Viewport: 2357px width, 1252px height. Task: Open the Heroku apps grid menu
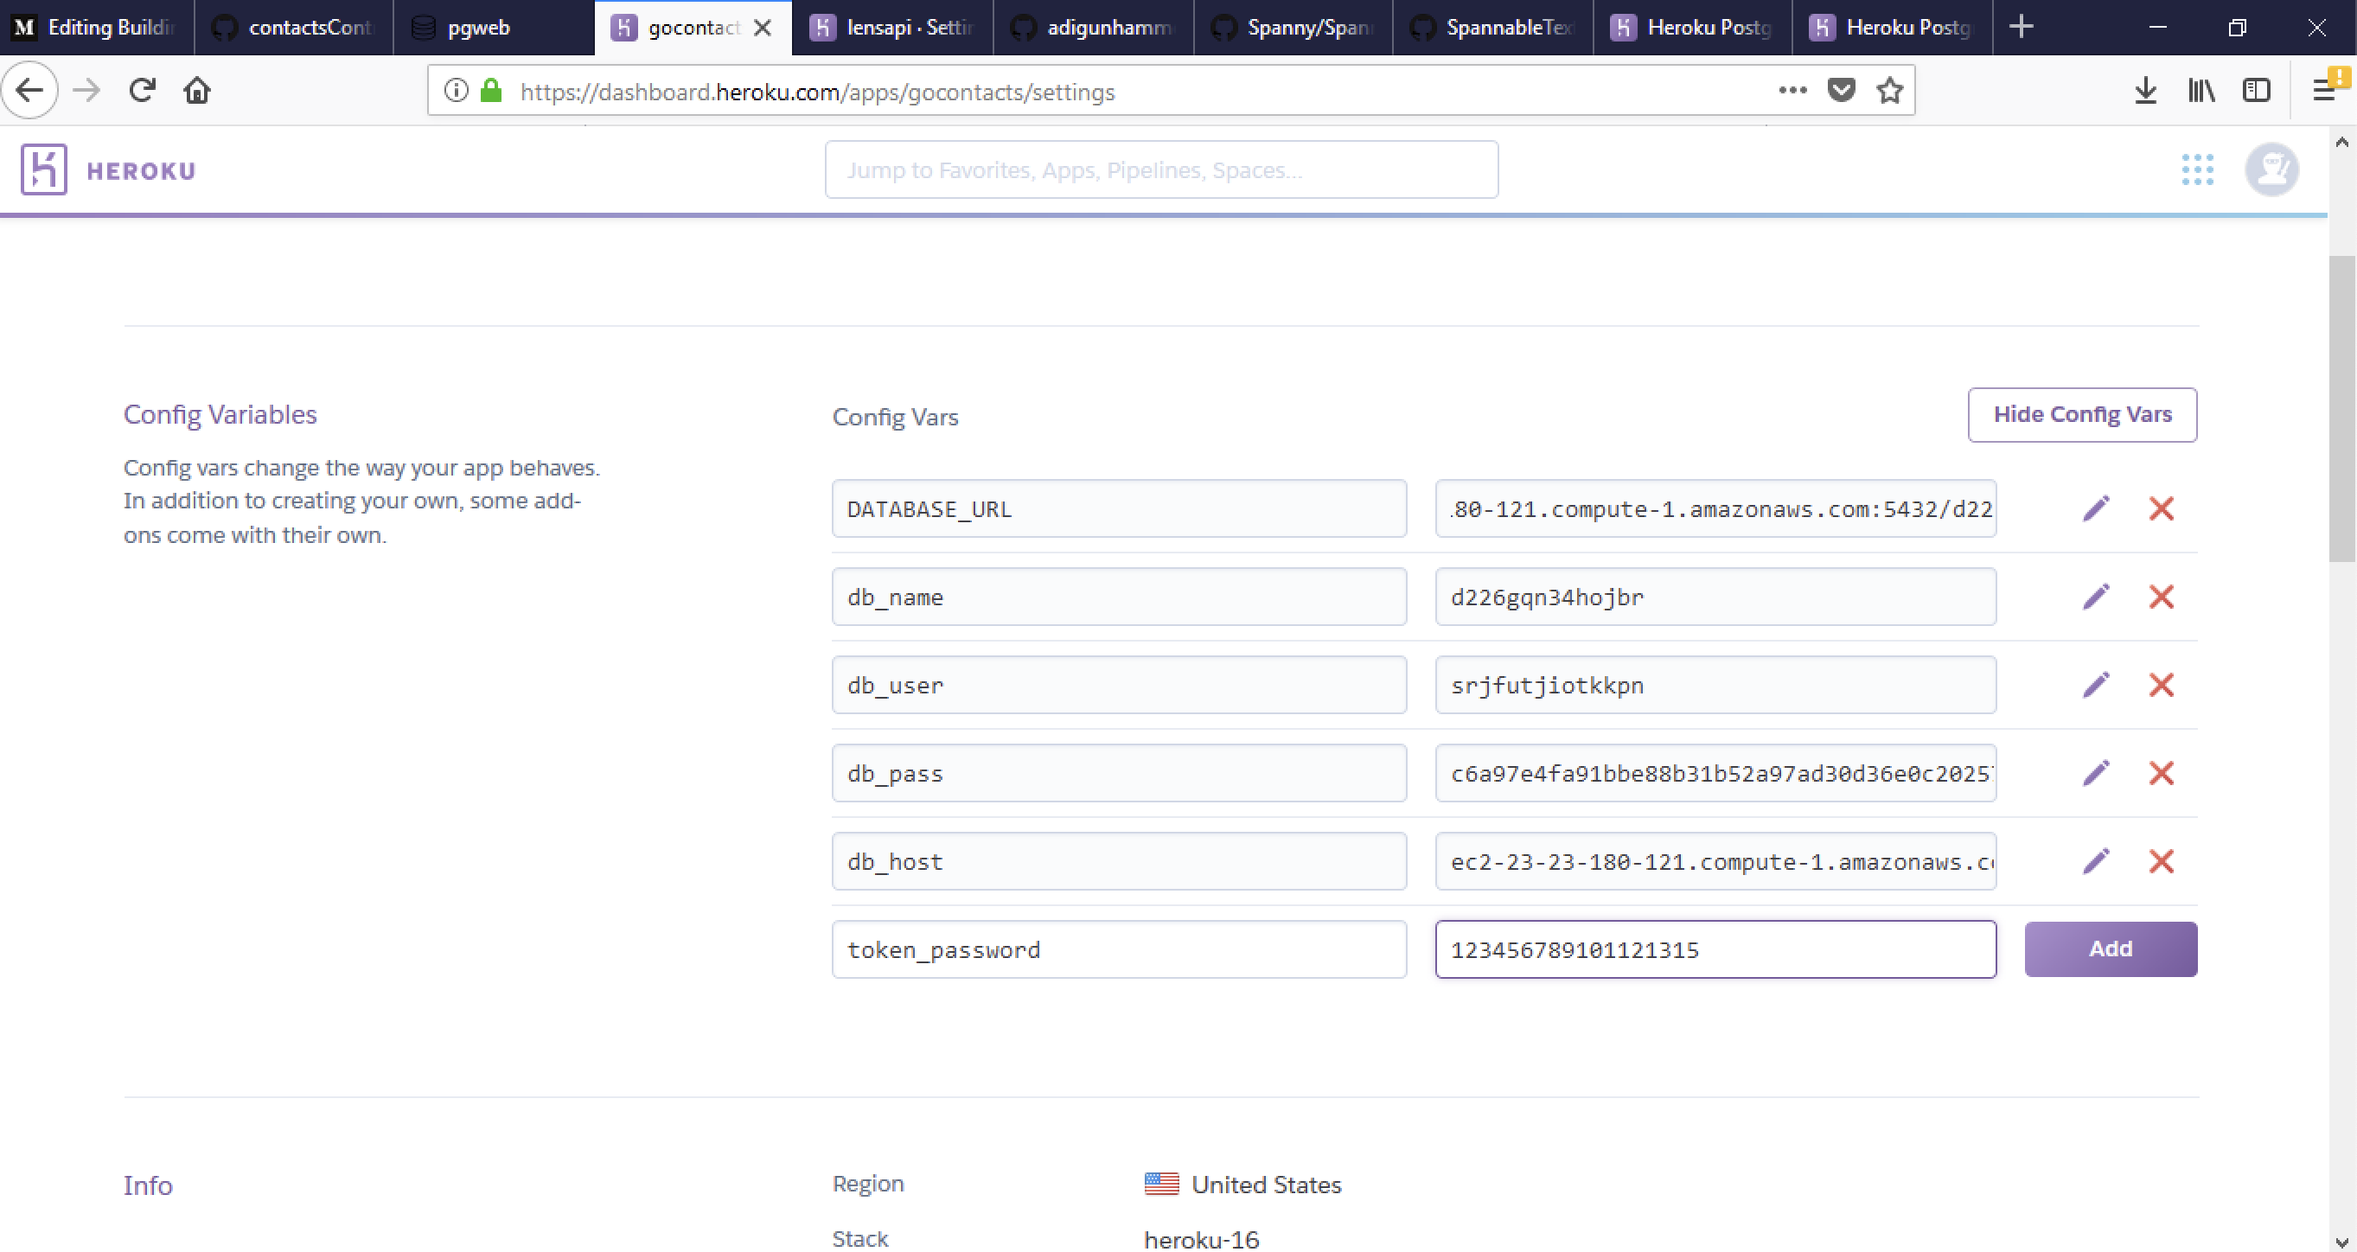click(2197, 170)
